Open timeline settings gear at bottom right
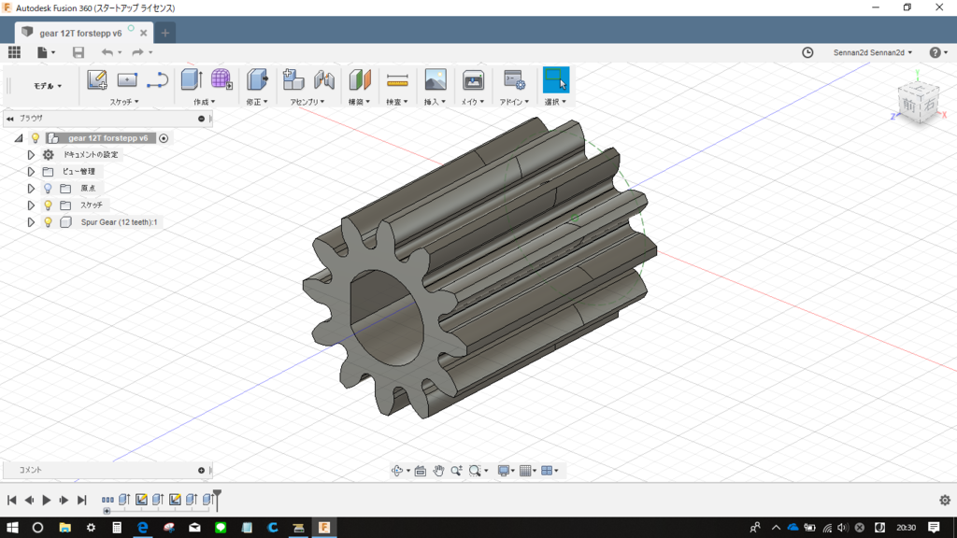The height and width of the screenshot is (538, 957). (x=945, y=501)
